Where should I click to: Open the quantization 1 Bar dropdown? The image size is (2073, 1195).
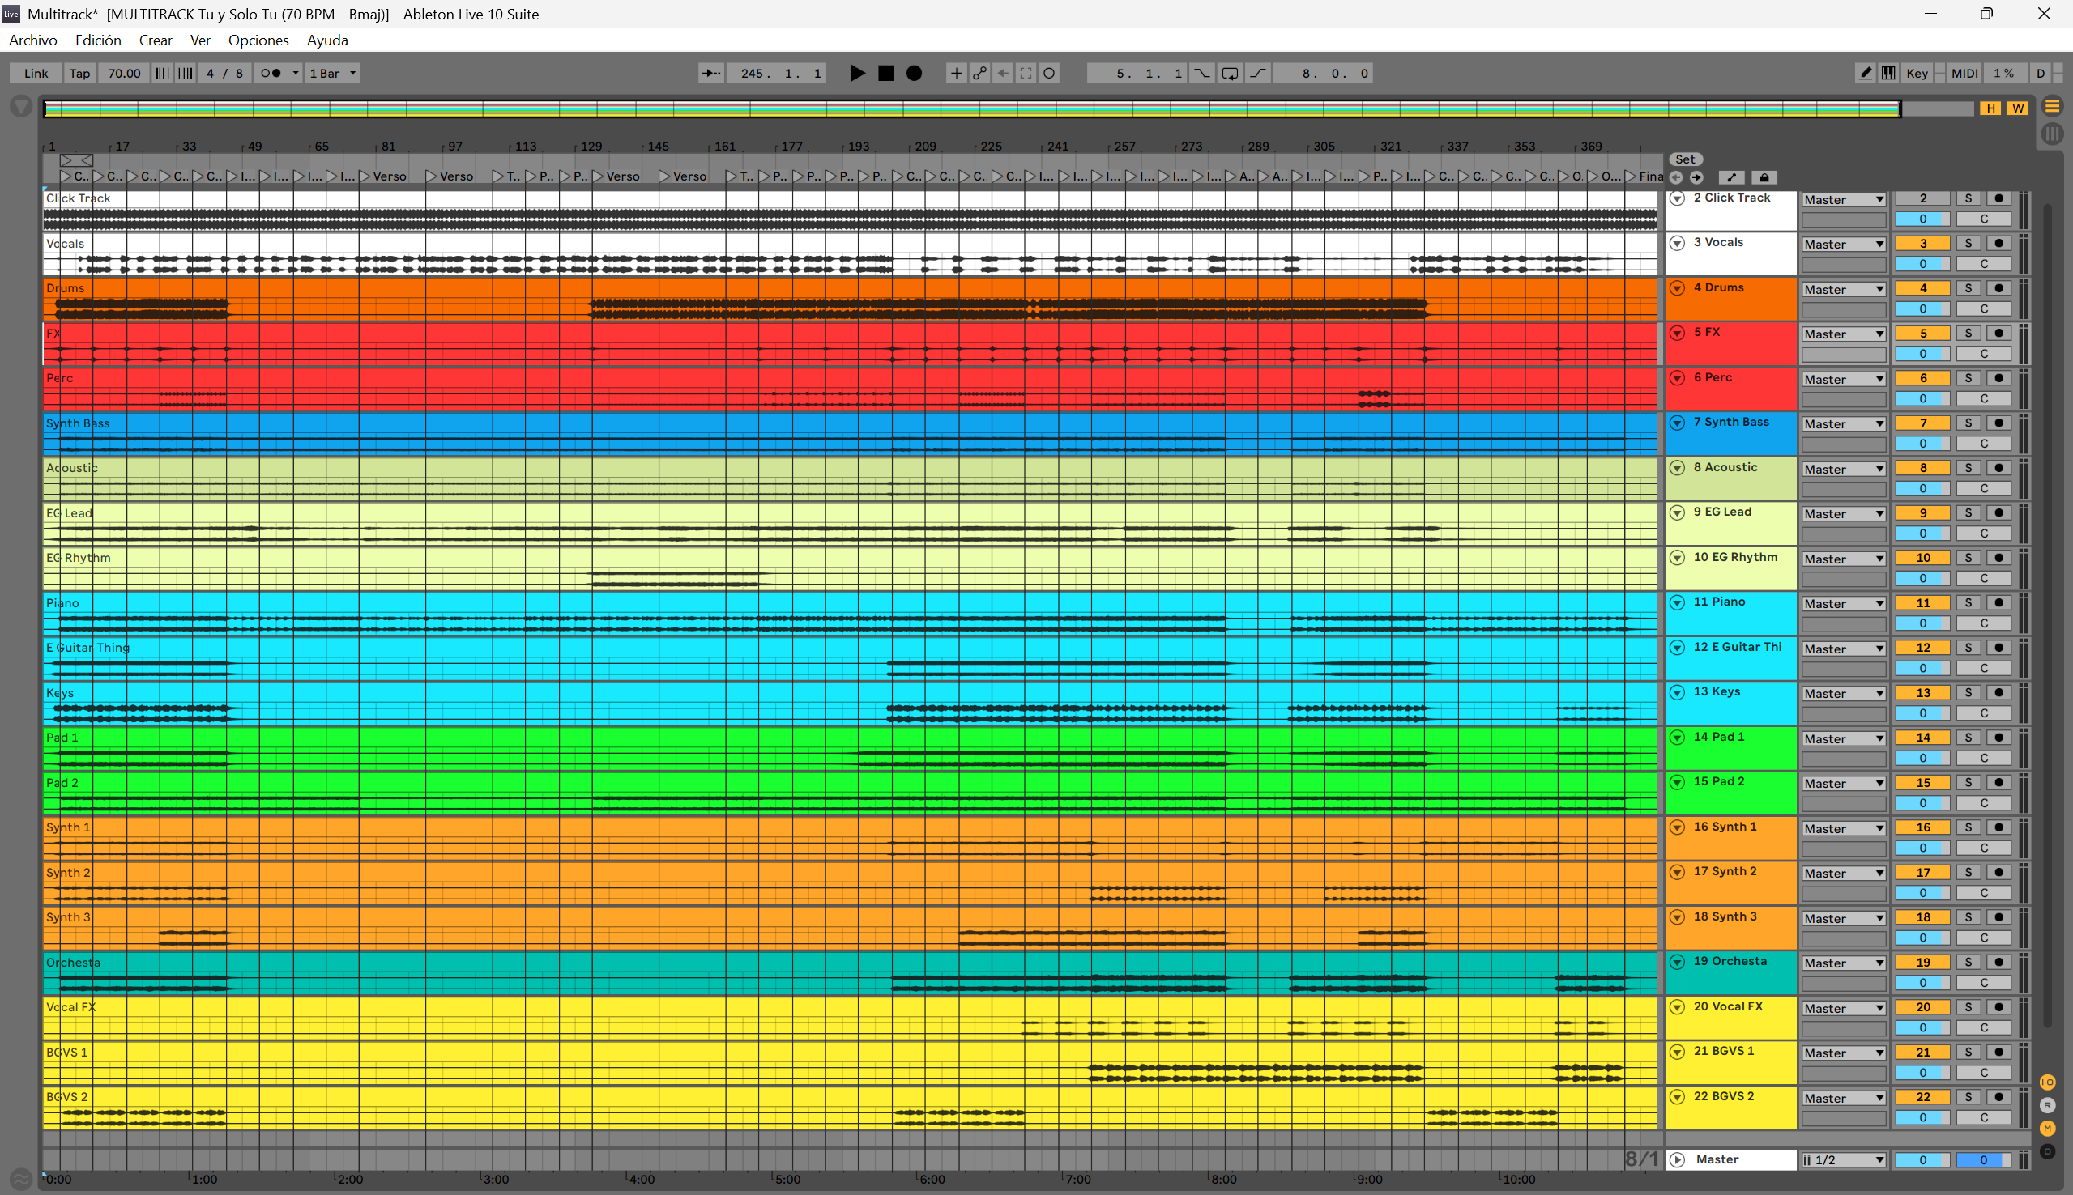(x=332, y=73)
